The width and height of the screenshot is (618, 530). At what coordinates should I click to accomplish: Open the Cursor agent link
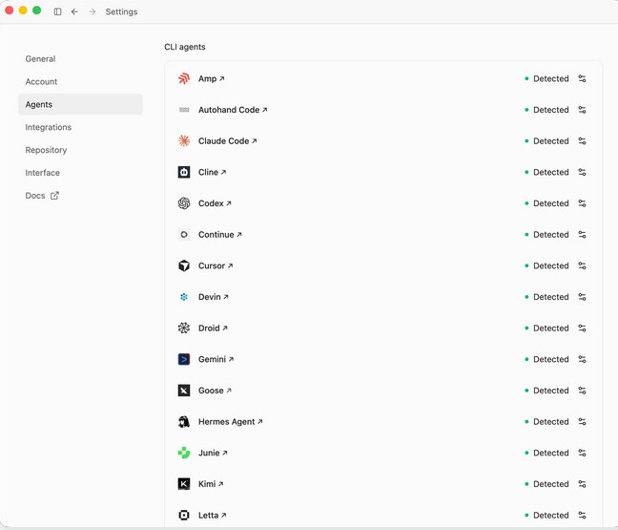216,265
